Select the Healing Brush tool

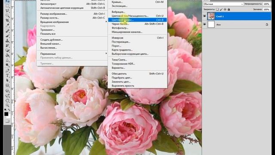coord(7,31)
